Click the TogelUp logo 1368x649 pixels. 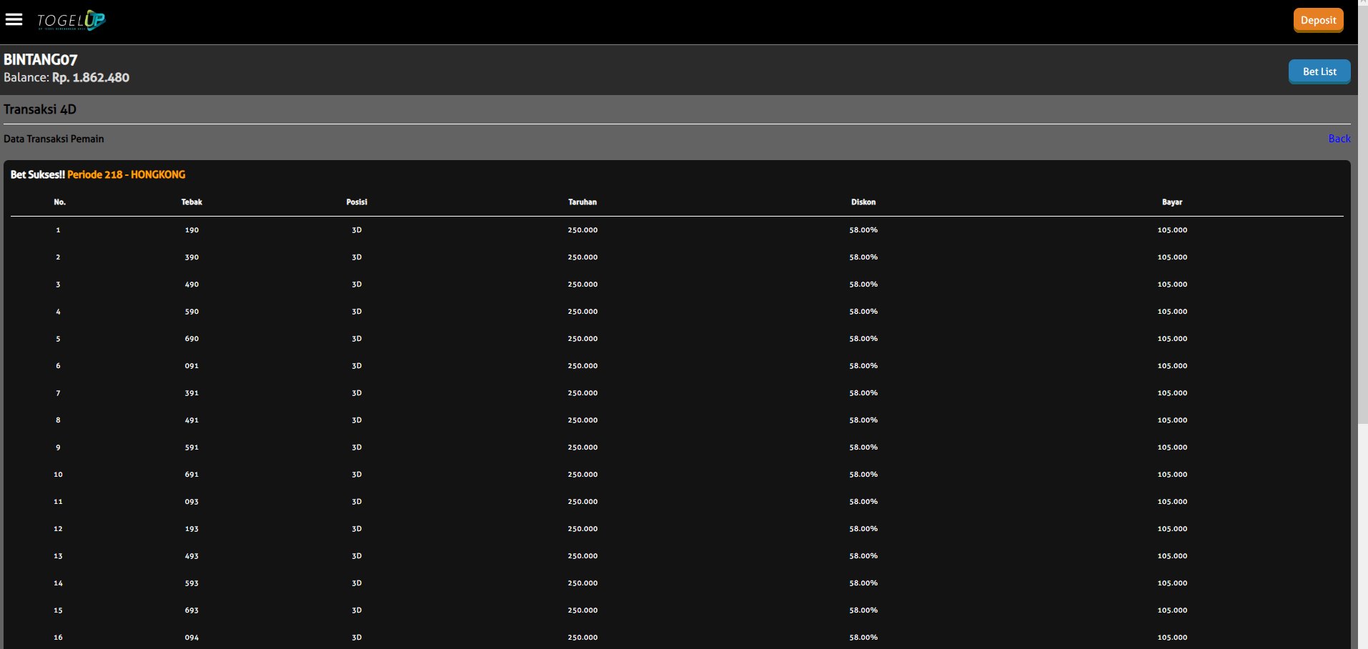click(71, 20)
